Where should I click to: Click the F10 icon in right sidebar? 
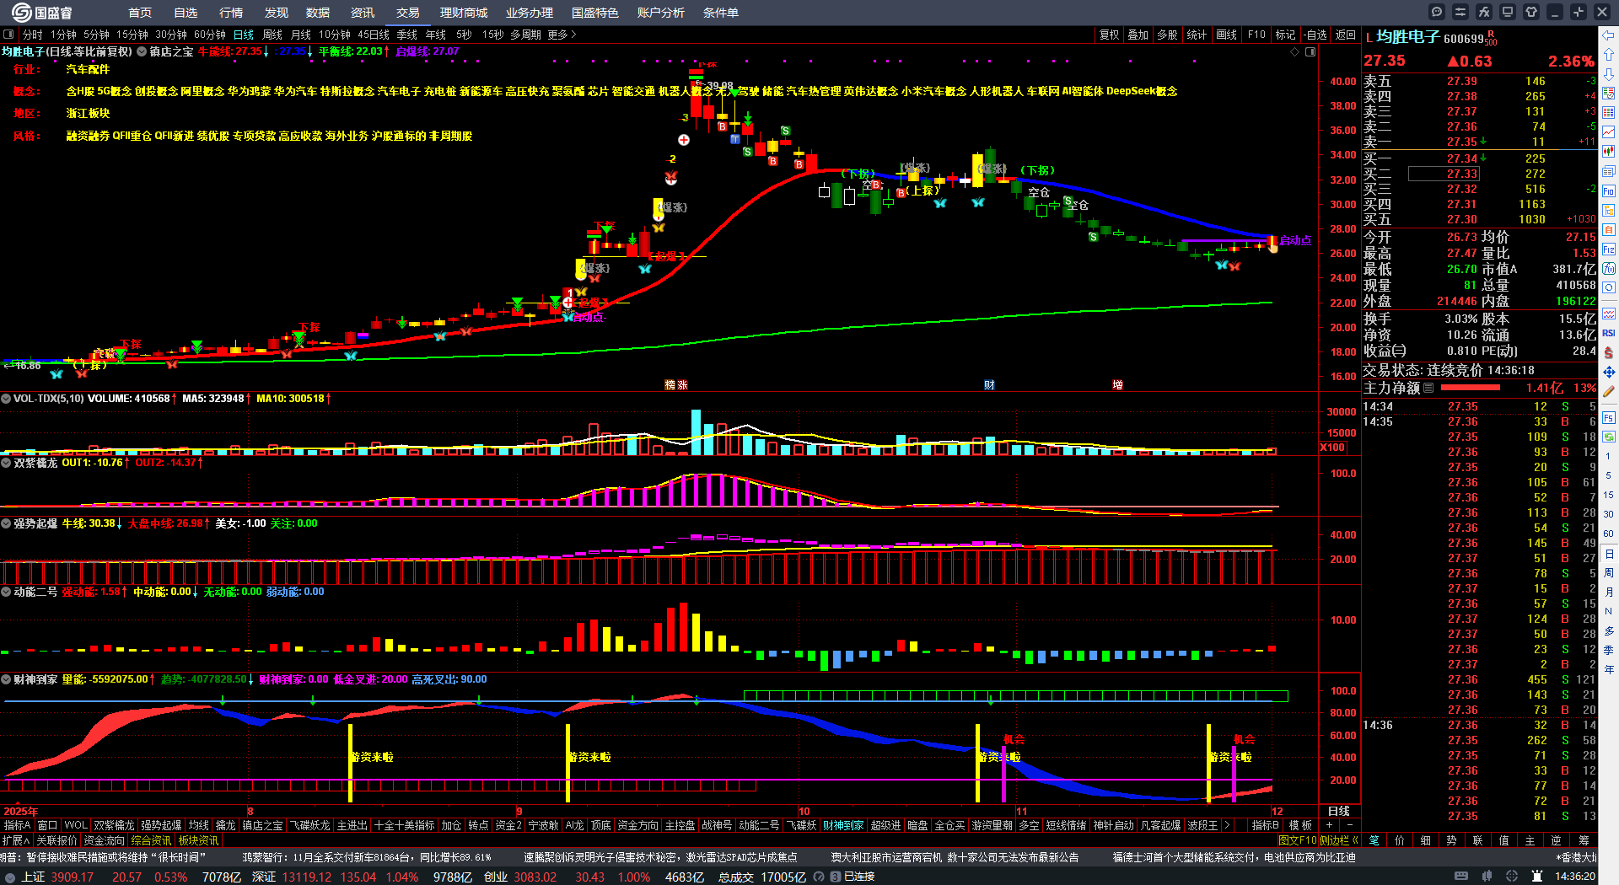point(1609,191)
